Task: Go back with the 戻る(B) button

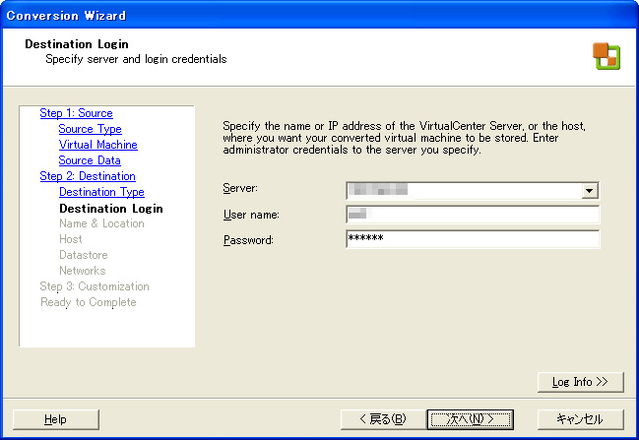Action: pos(383,419)
